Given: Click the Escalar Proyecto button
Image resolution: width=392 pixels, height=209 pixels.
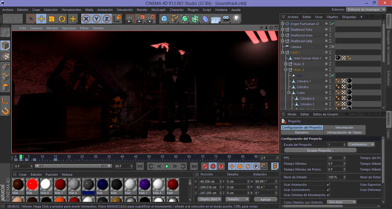Looking at the screenshot, I should pyautogui.click(x=320, y=151).
